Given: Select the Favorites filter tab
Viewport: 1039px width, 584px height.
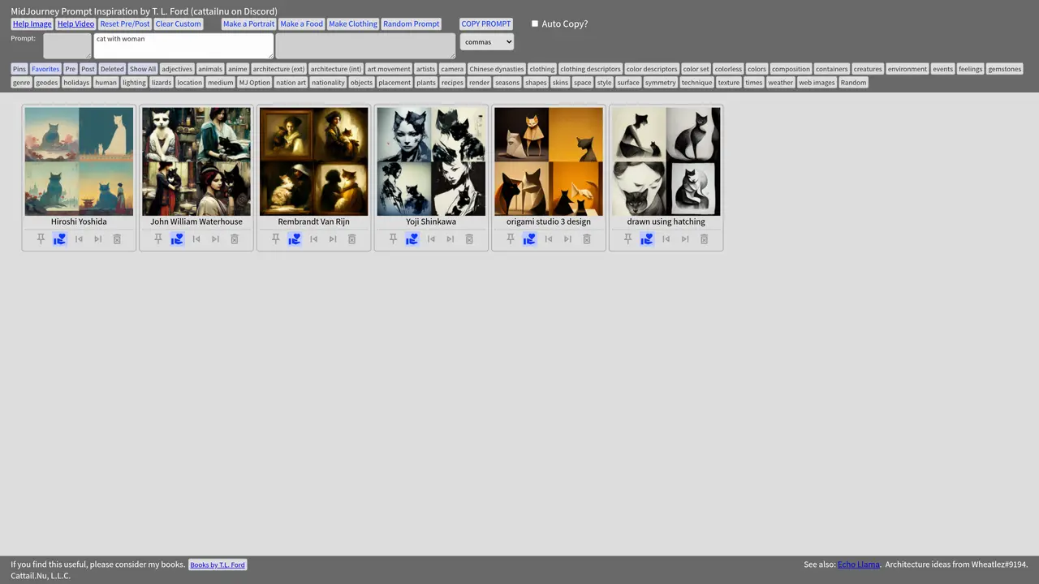Looking at the screenshot, I should 45,69.
